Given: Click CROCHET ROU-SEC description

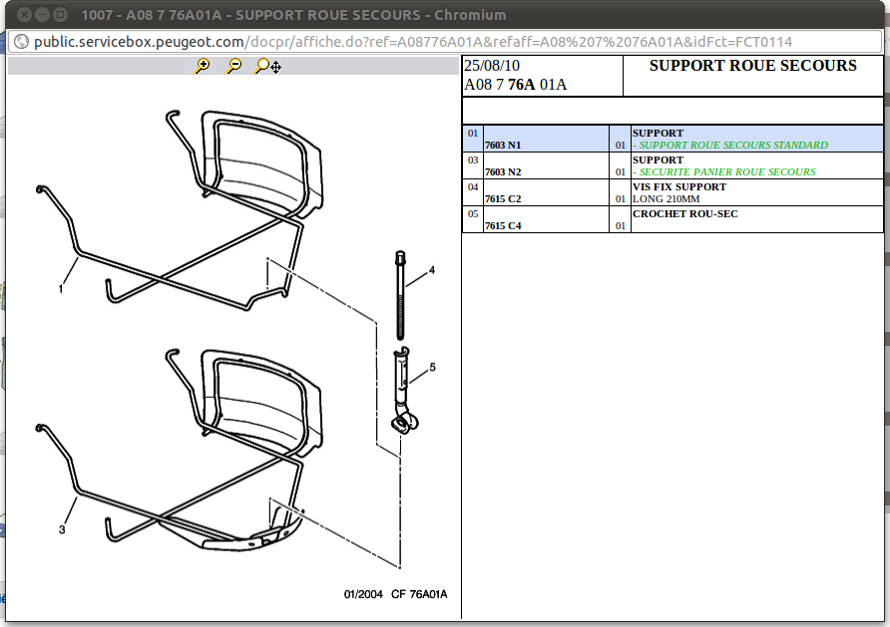Looking at the screenshot, I should click(x=685, y=213).
